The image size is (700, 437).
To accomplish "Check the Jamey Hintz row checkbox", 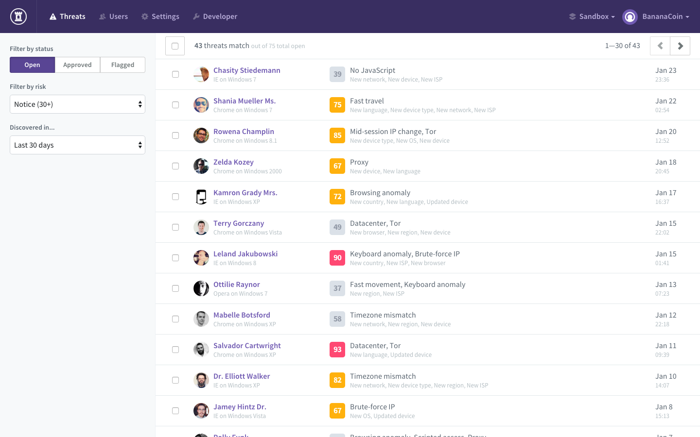I will point(175,411).
